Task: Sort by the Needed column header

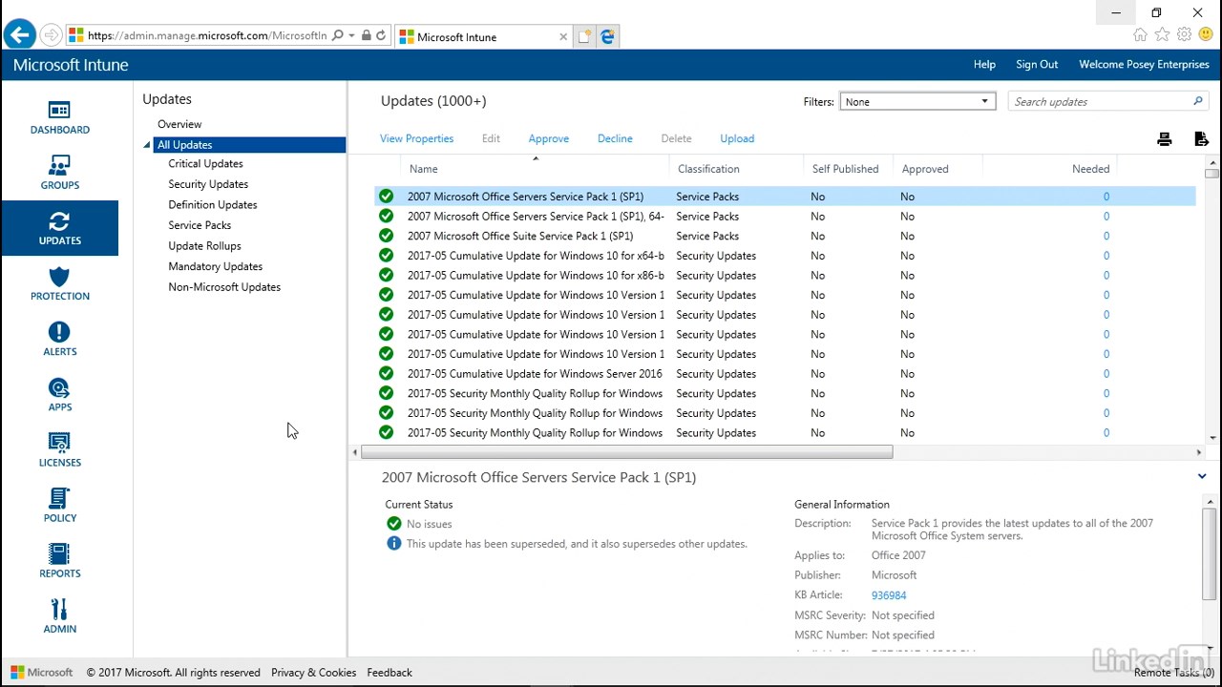Action: click(1090, 169)
